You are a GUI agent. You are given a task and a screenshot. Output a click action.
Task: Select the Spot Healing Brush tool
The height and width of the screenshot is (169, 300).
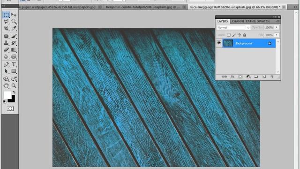coord(6,36)
